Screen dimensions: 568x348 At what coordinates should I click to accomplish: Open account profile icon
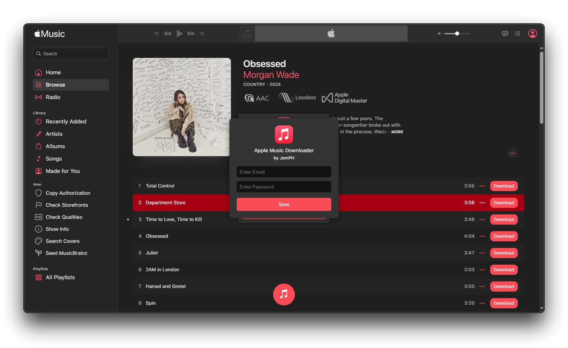click(533, 33)
